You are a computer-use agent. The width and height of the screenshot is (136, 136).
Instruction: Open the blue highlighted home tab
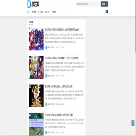pos(28,12)
